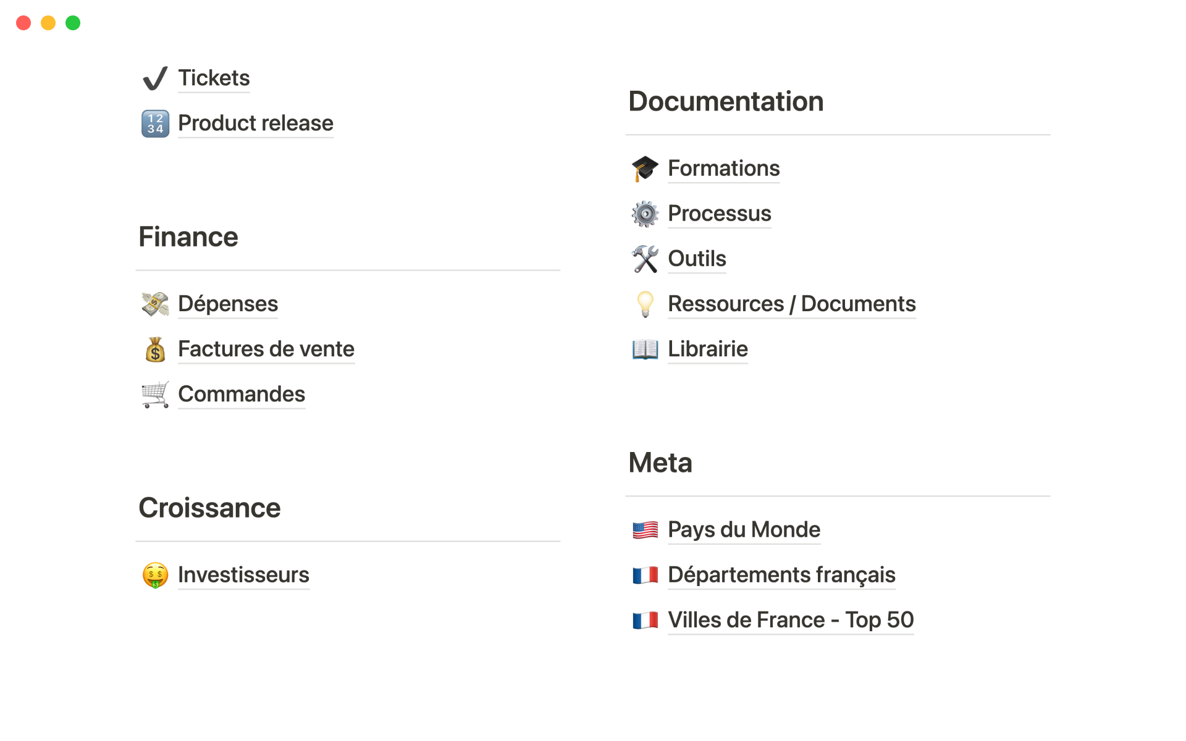Click the graduation cap icon
Image resolution: width=1186 pixels, height=741 pixels.
click(x=645, y=169)
